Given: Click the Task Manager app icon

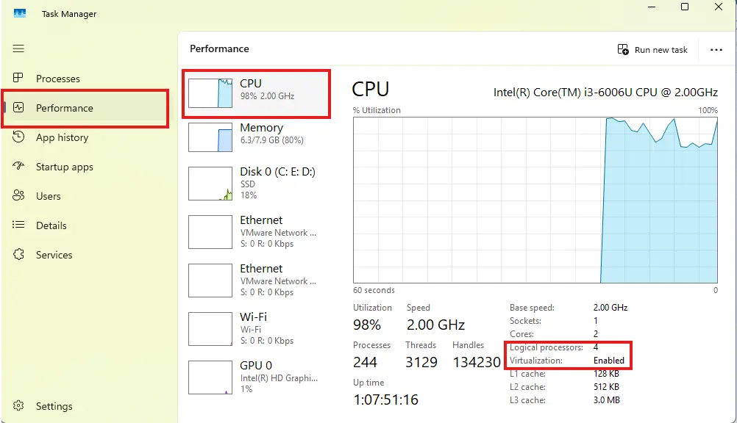Looking at the screenshot, I should click(20, 13).
